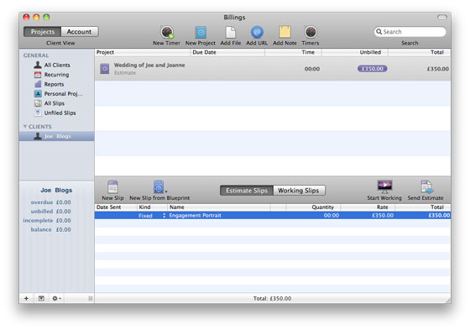Click the toolbar toggle pill button
Screen dimensions: 470x330
click(442, 17)
